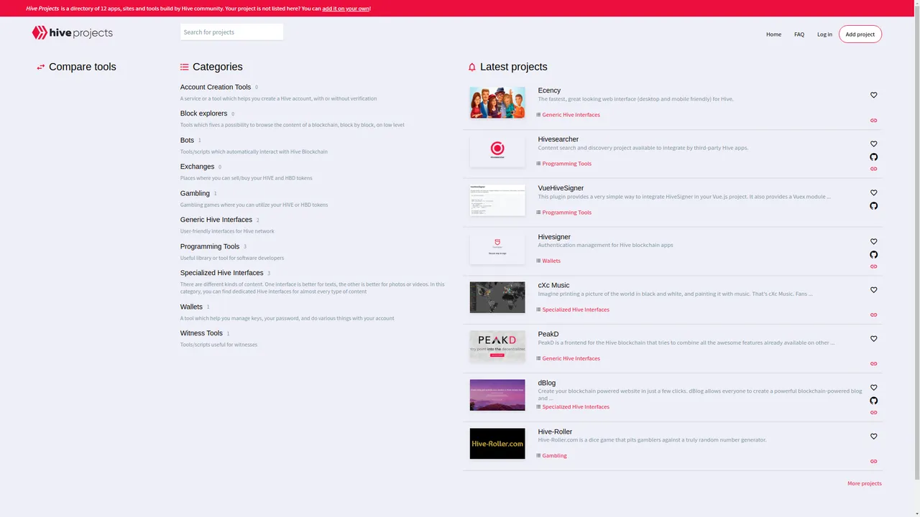Open the FAQ page
This screenshot has height=517, width=920.
799,34
